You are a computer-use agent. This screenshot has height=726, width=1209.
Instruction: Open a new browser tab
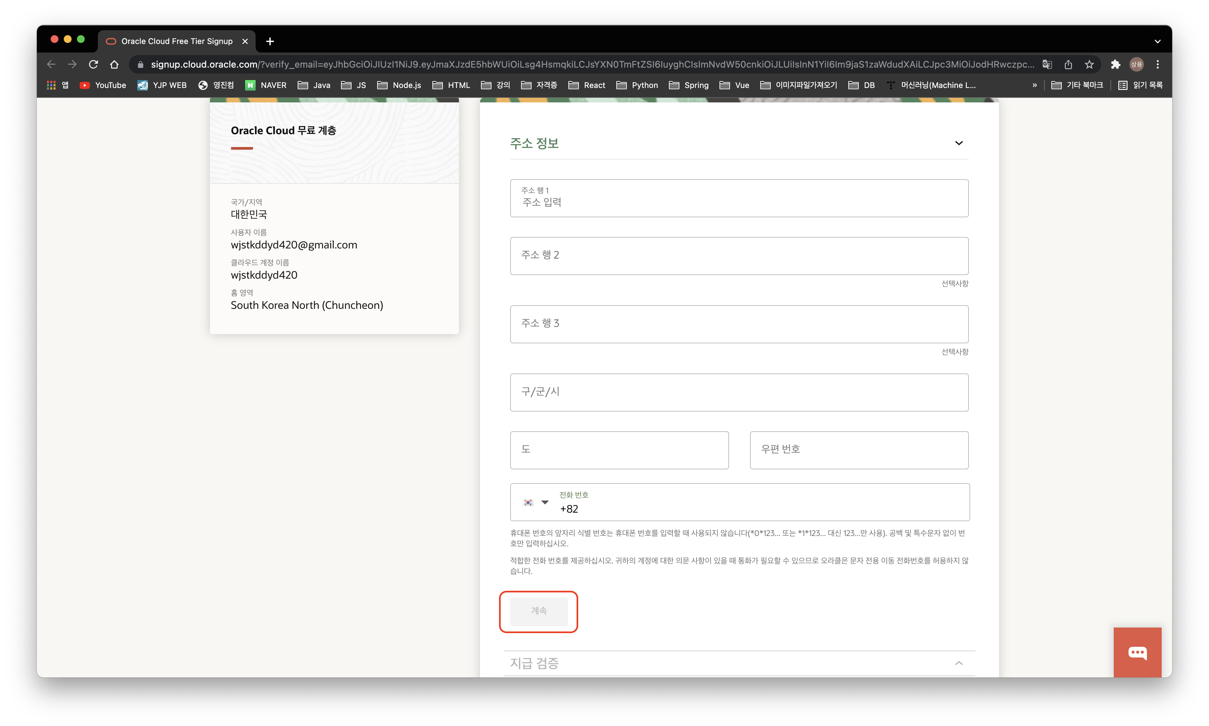coord(270,41)
